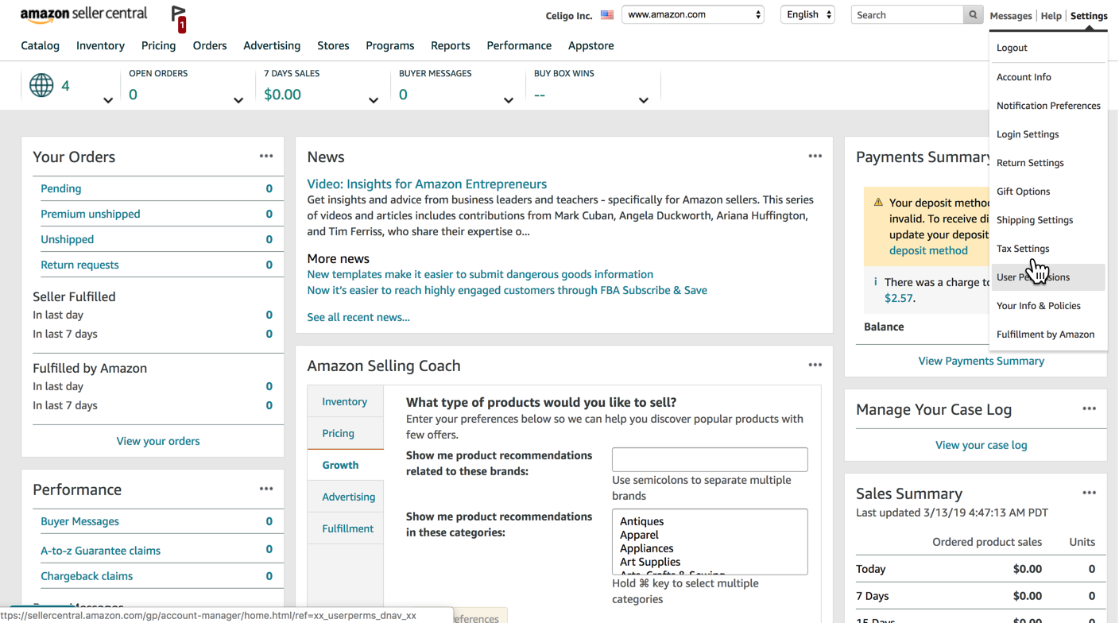
Task: Expand the Open Orders chevron
Action: click(x=238, y=100)
